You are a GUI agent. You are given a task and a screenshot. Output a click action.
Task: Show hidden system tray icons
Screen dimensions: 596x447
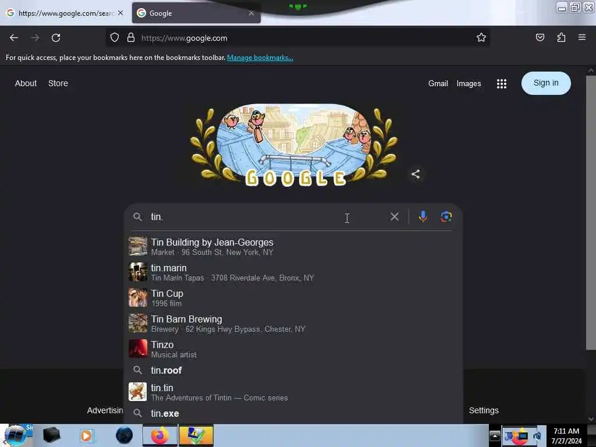click(x=495, y=436)
